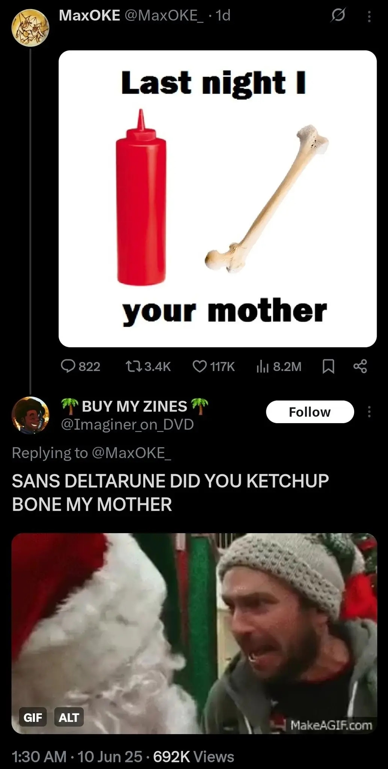Open Grok slash icon on MaxOKE's post

pos(338,16)
